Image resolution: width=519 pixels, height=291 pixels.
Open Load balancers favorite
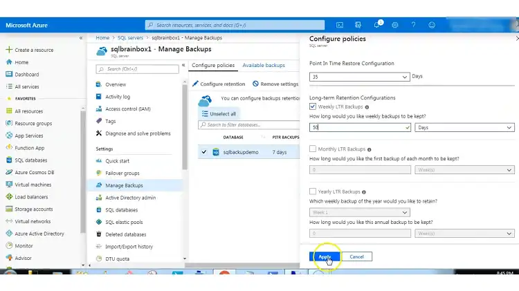(x=27, y=197)
